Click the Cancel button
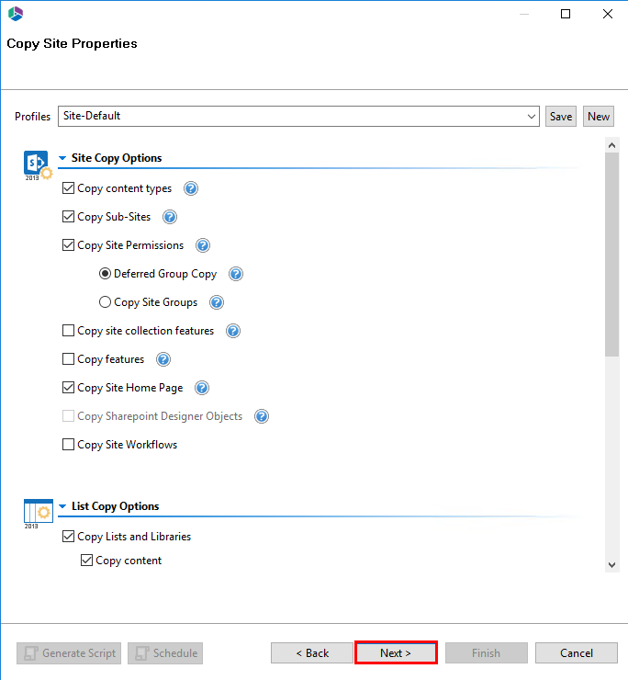Image resolution: width=628 pixels, height=680 pixels. (x=577, y=653)
